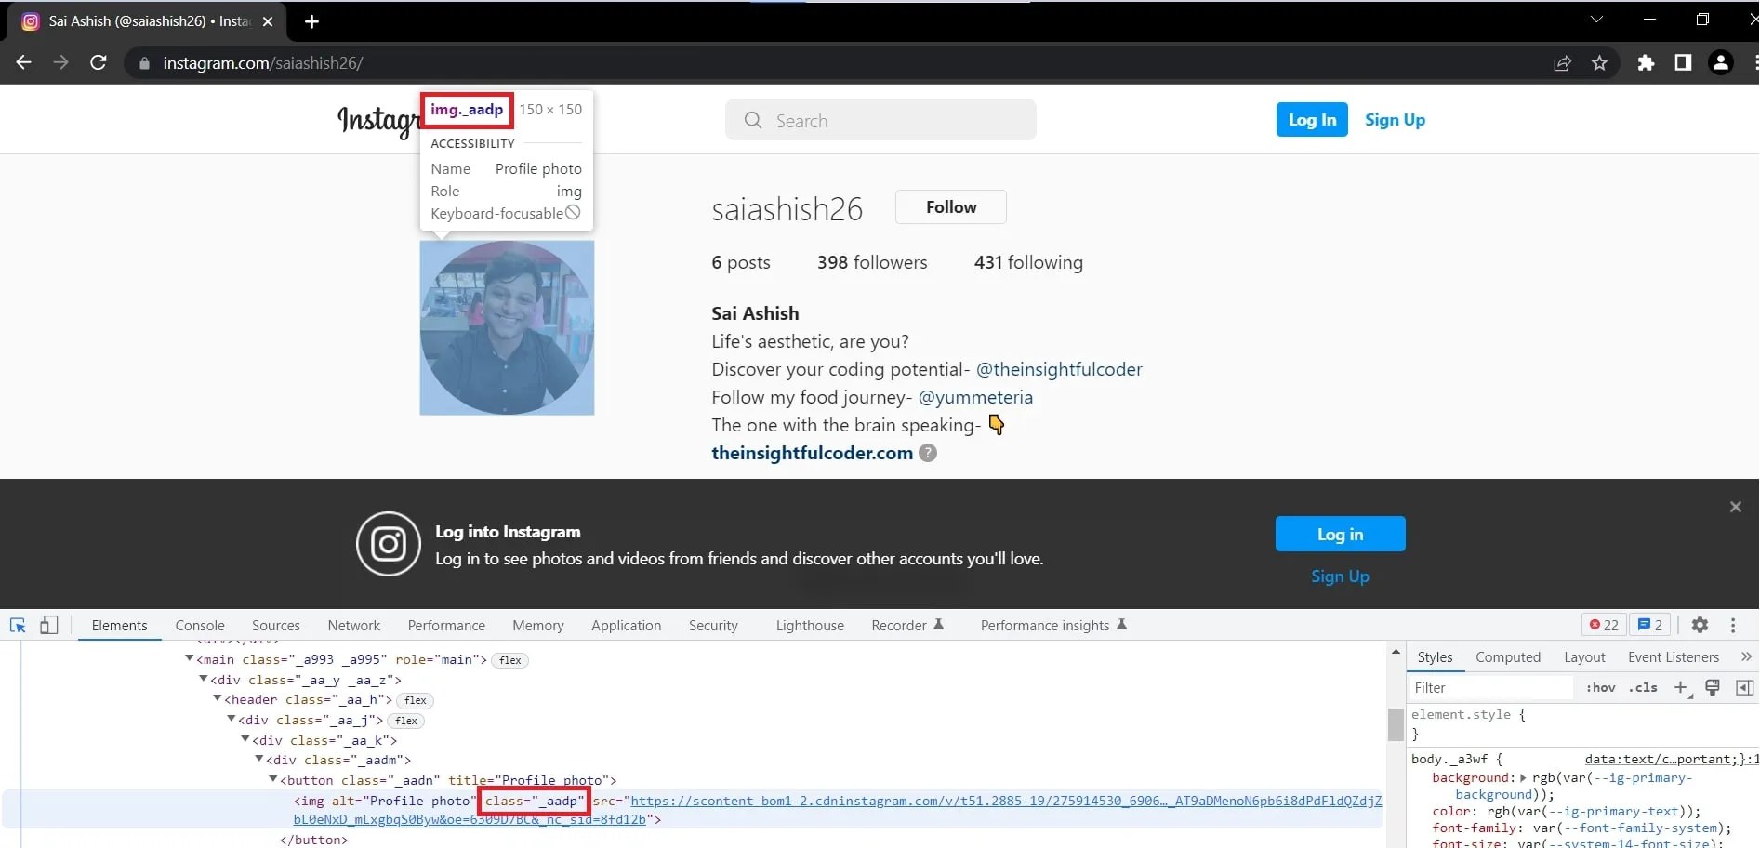This screenshot has height=848, width=1760.
Task: Click the Styles filter input field
Action: [x=1488, y=687]
